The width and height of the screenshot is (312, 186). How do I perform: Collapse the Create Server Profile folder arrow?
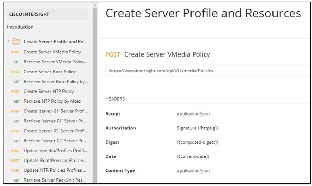coord(8,41)
